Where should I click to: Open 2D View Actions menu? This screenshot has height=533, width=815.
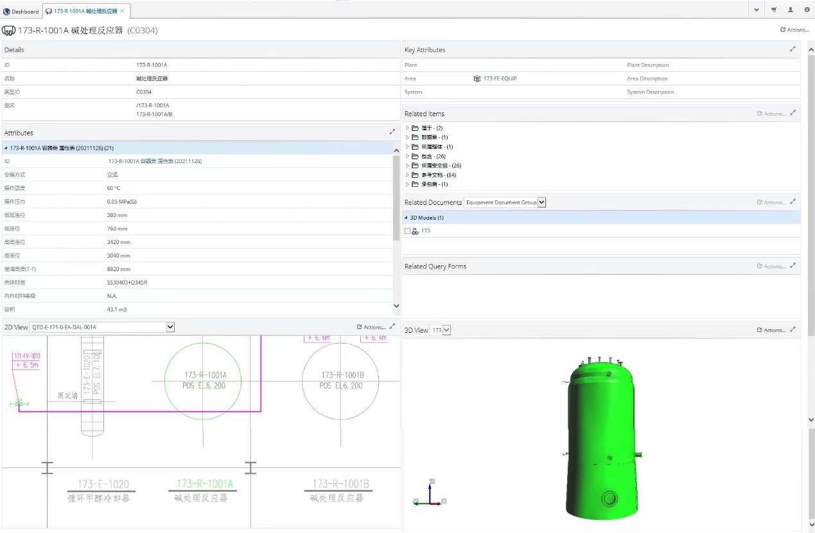coord(371,327)
